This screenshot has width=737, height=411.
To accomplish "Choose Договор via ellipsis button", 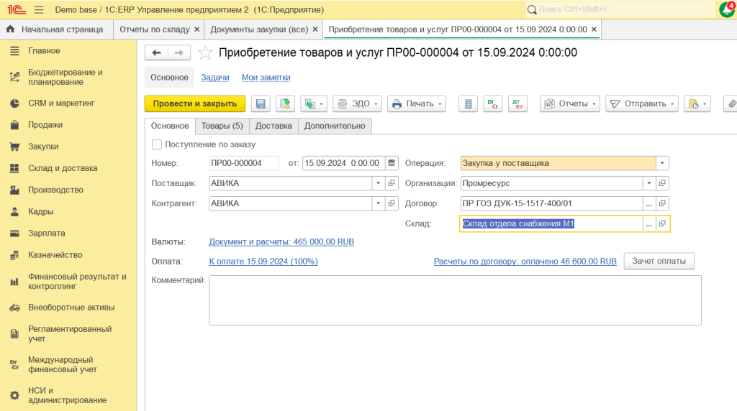I will (x=649, y=203).
